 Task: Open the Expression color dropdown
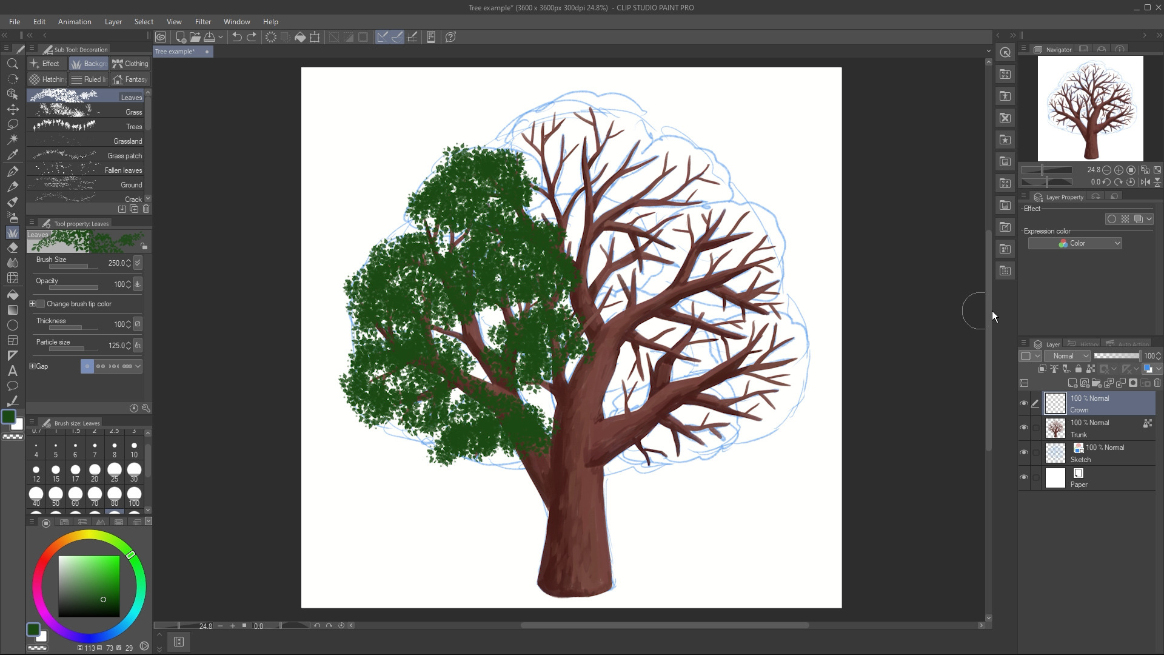pos(1075,243)
